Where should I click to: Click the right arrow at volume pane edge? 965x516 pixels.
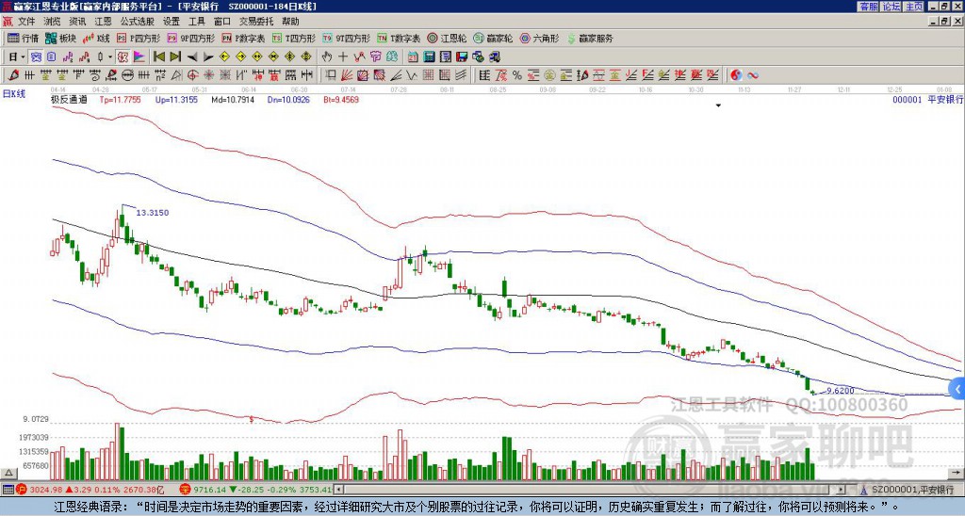pyautogui.click(x=957, y=473)
